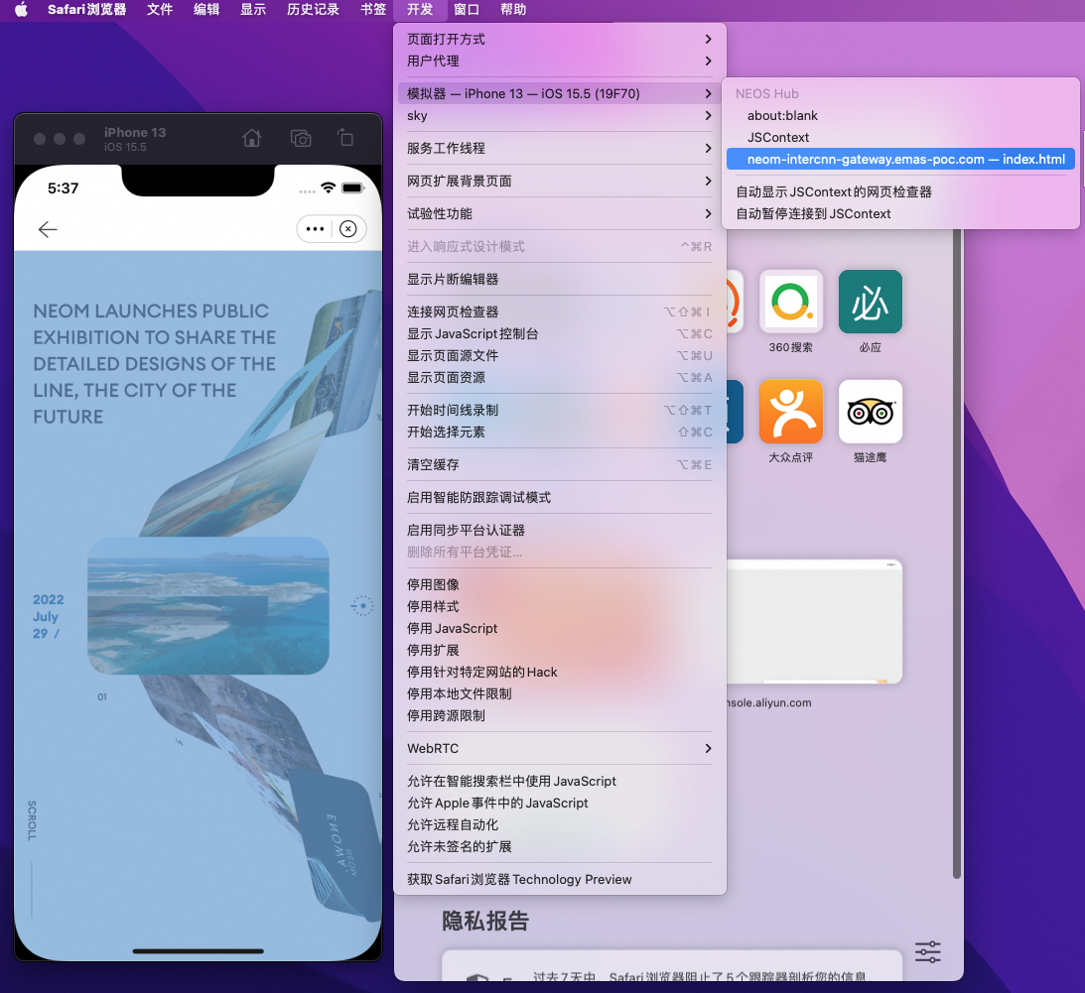This screenshot has height=993, width=1085.
Task: Select JSContext in the submenu
Action: [900, 137]
